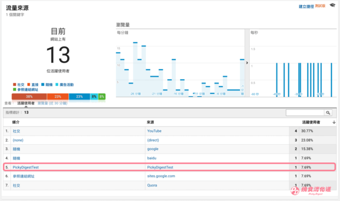Click the 來源 column header
This screenshot has height=201, width=340.
pyautogui.click(x=150, y=122)
